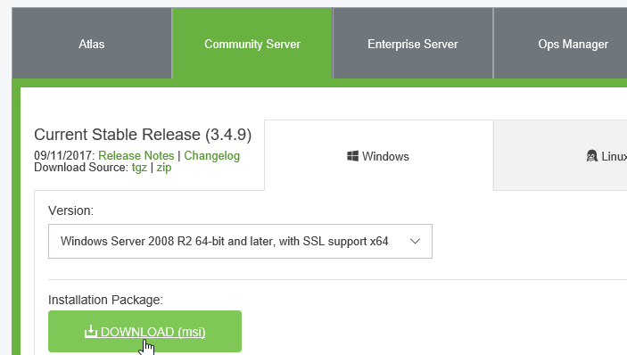Click the Installation Package label
The image size is (627, 355).
(x=105, y=300)
